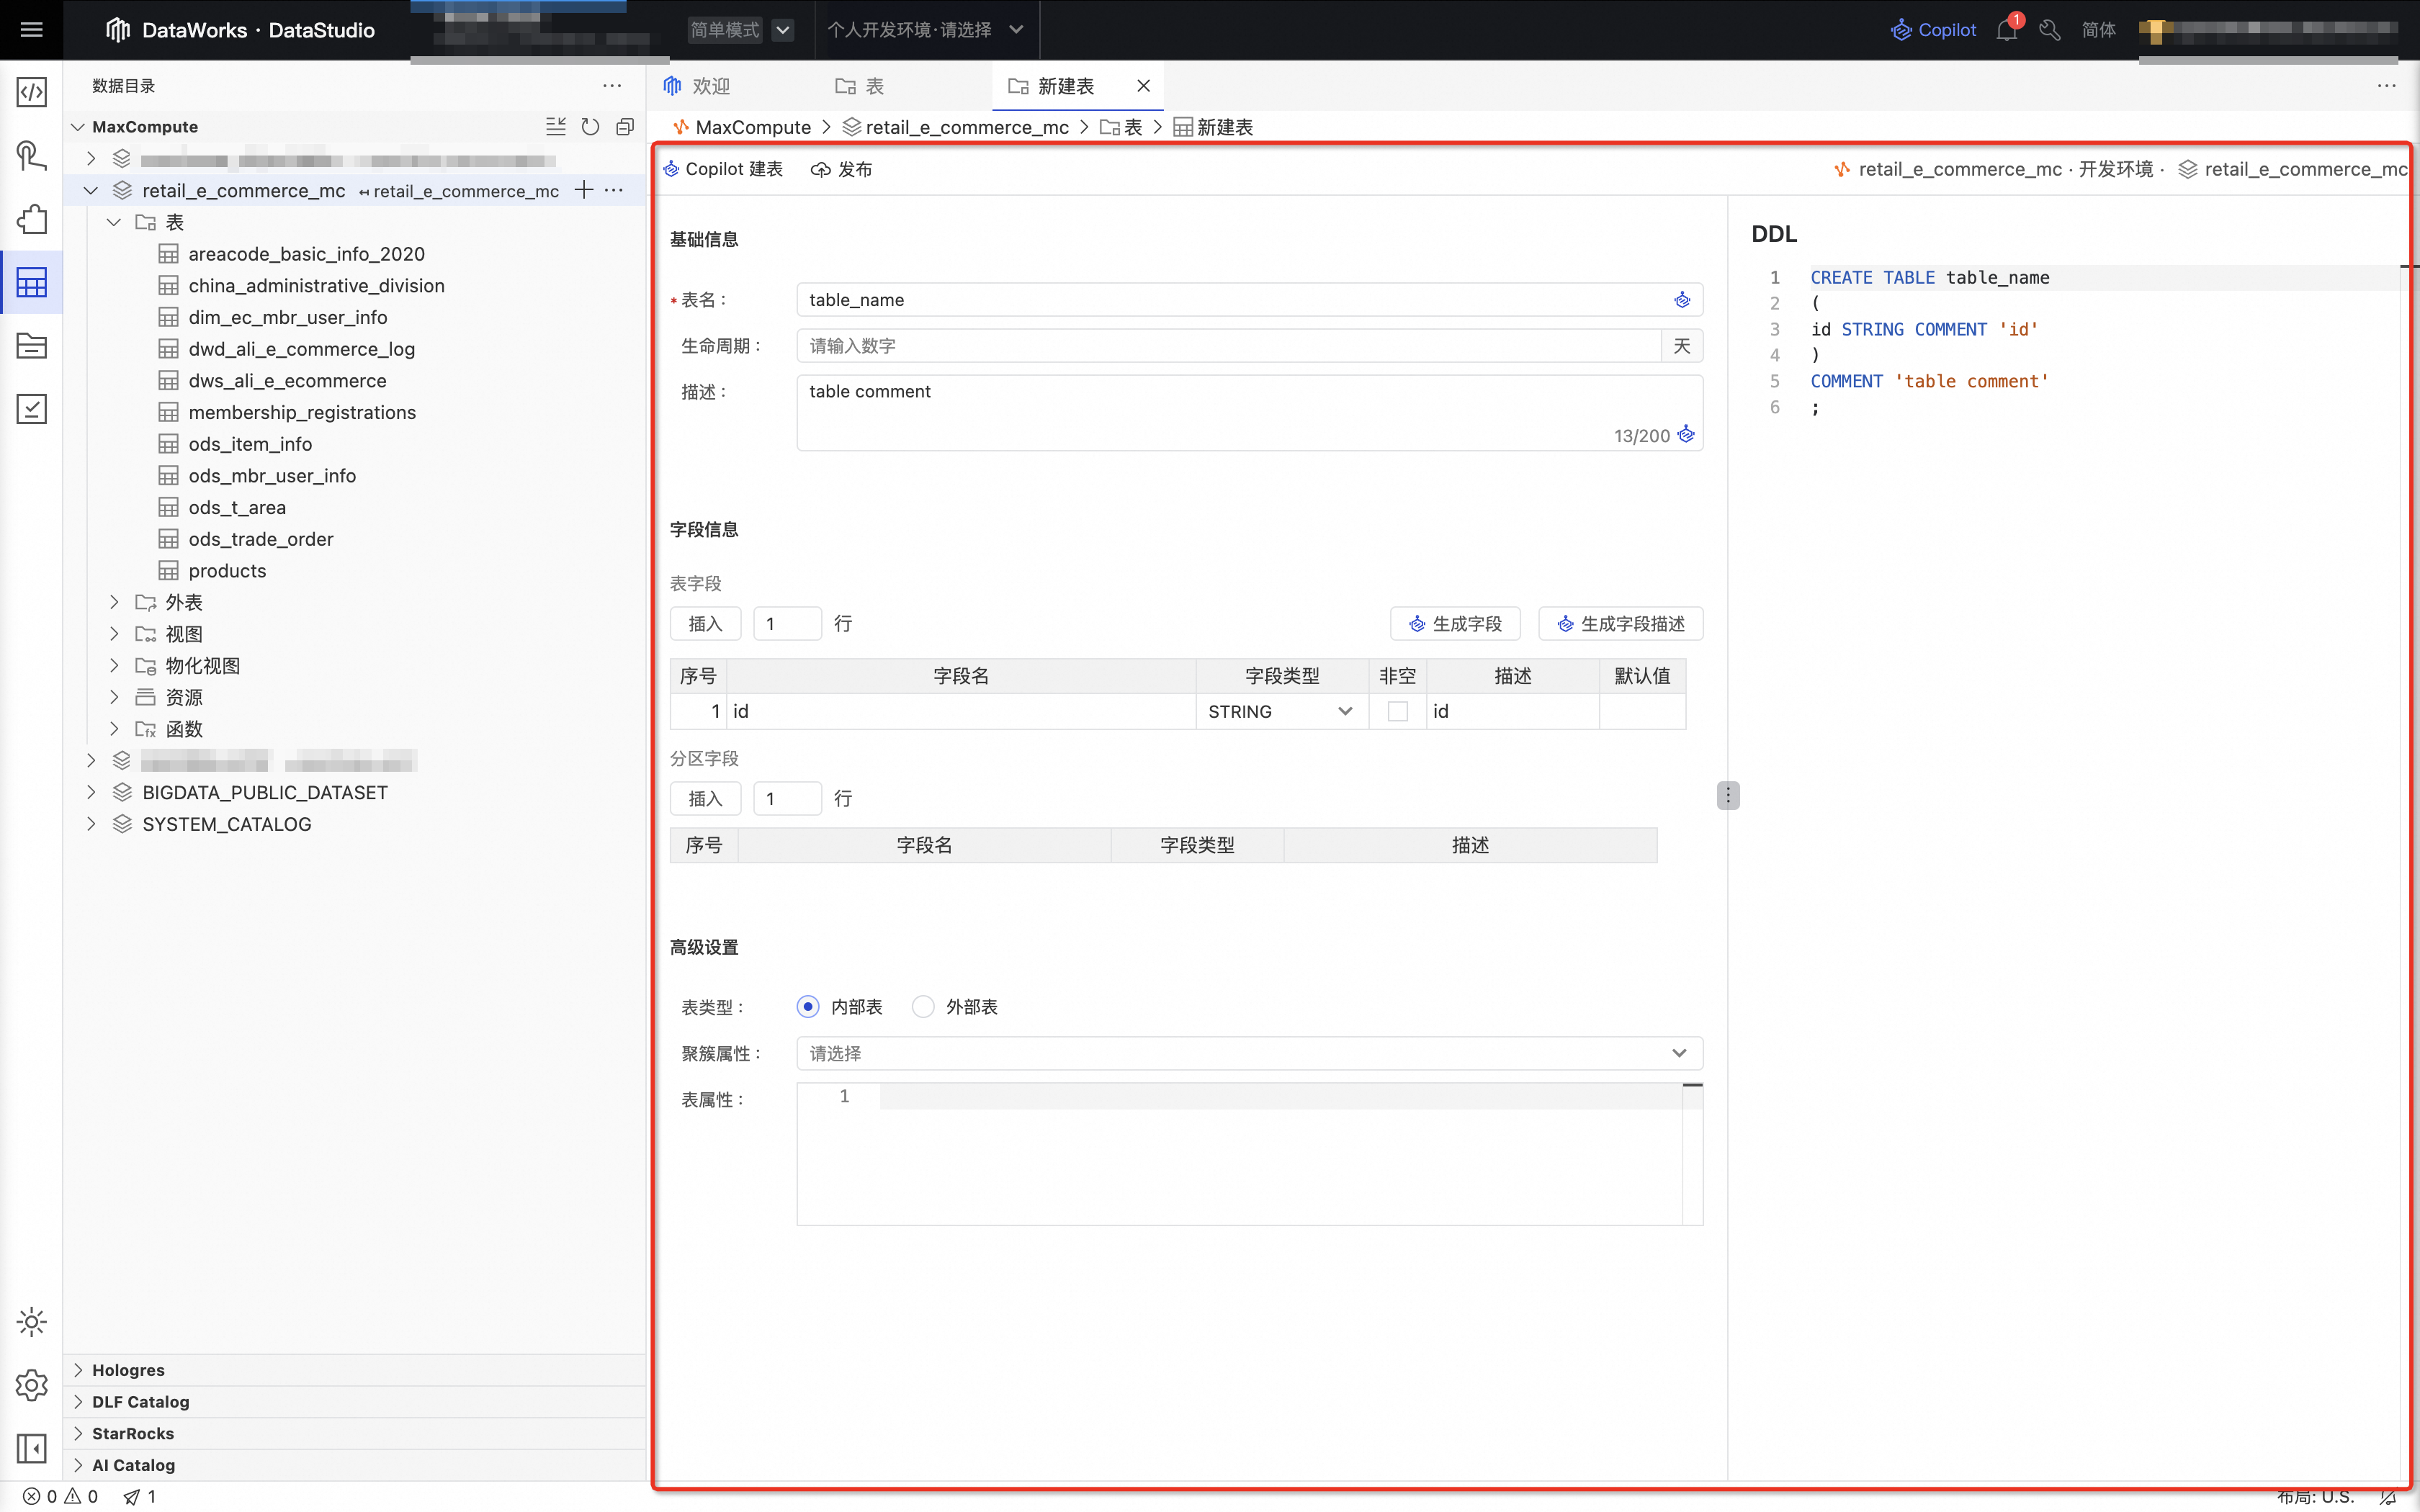The width and height of the screenshot is (2420, 1512).
Task: Click 插入 button under 表字段
Action: [x=705, y=624]
